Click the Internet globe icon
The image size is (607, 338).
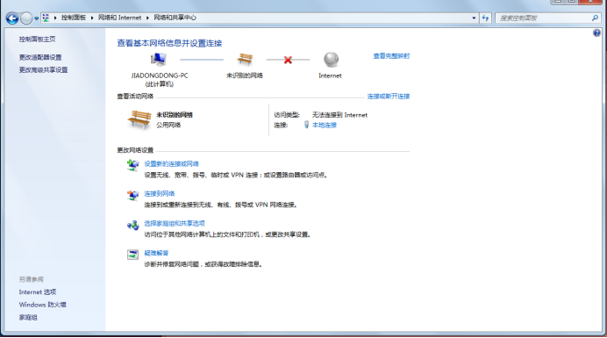click(331, 60)
